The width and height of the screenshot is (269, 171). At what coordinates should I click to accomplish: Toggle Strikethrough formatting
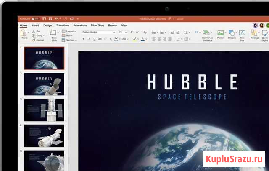click(100, 39)
